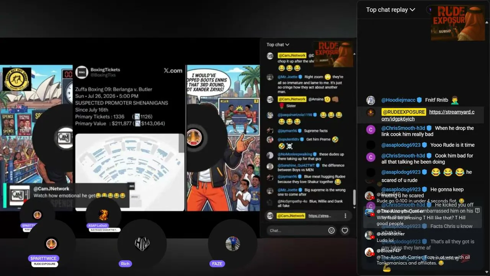Click Rich's participant avatar
Screen dimensions: 490x276
point(142,244)
